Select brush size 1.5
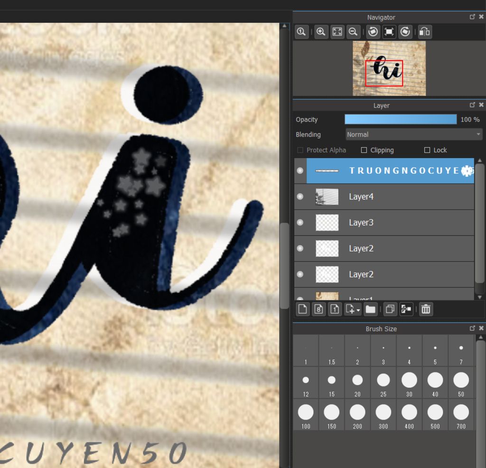The height and width of the screenshot is (468, 486). 332,351
